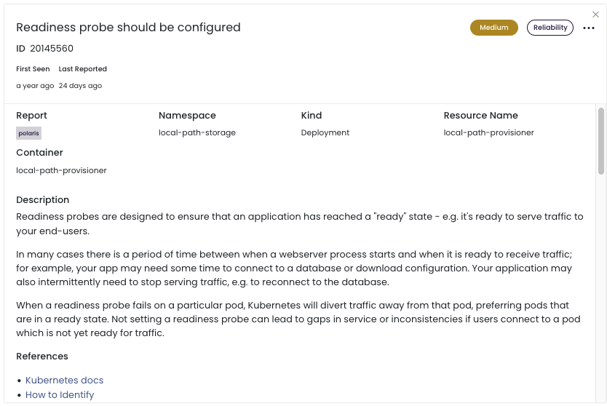Screen dimensions: 607x406
Task: Click the polaris report tag
Action: tap(30, 133)
